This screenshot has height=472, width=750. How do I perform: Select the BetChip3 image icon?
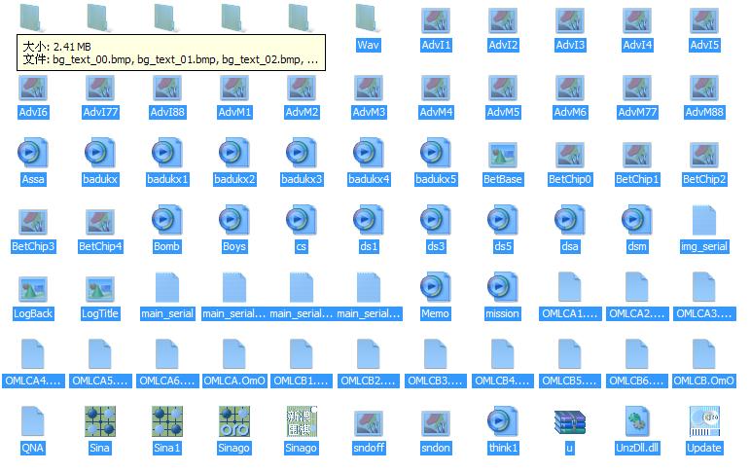tap(32, 223)
